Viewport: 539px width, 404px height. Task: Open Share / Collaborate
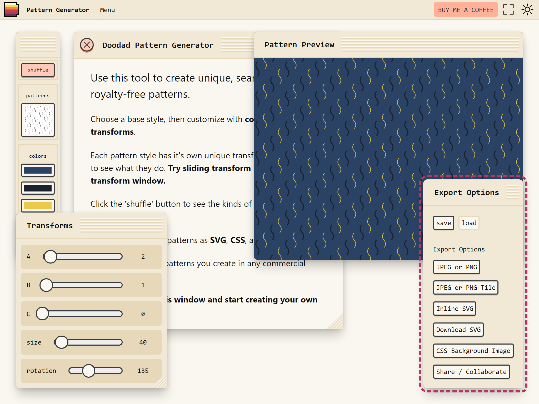click(471, 372)
